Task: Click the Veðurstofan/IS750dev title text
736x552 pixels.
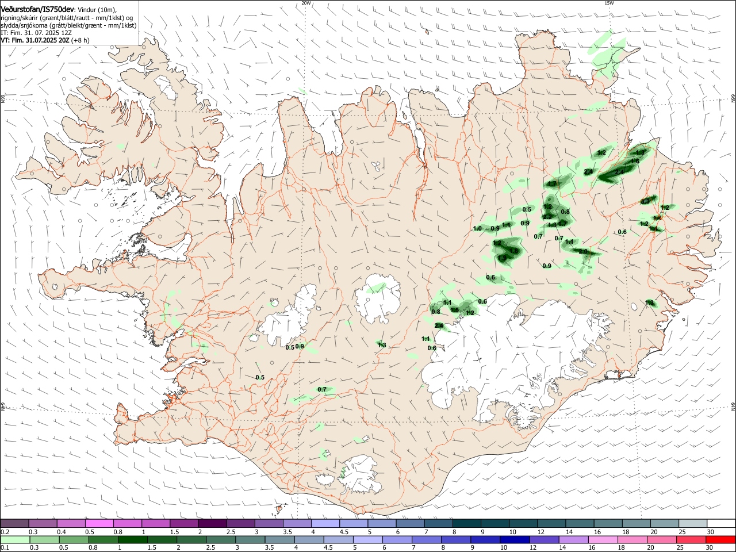Action: click(x=37, y=9)
